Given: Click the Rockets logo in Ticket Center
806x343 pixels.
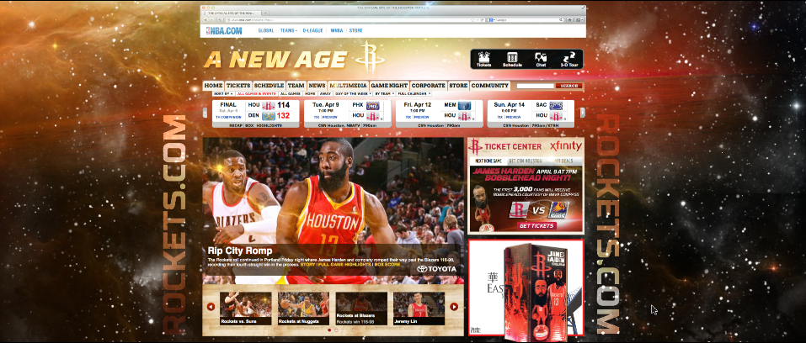Looking at the screenshot, I should point(476,147).
